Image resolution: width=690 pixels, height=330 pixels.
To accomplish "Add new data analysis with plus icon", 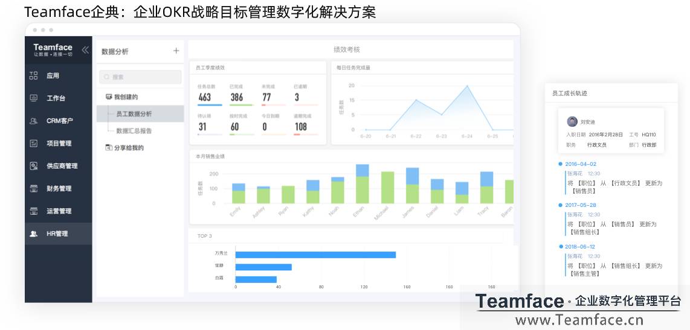I will 176,51.
